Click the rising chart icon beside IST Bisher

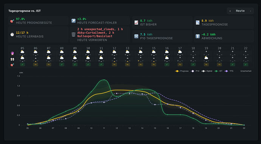(136, 23)
